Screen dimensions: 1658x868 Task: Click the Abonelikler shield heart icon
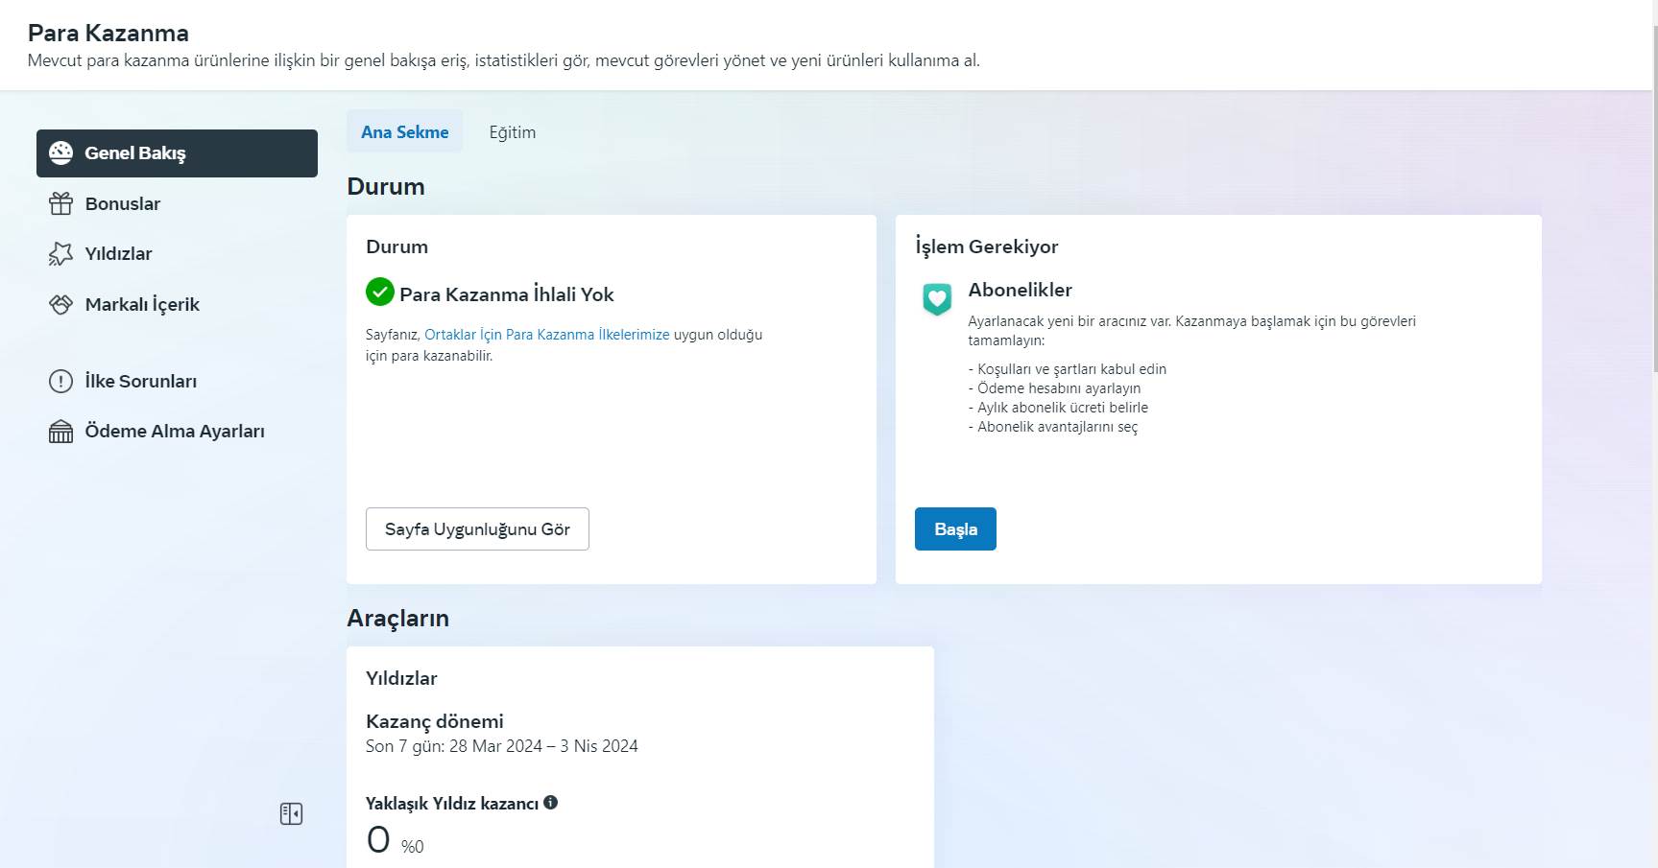(937, 299)
